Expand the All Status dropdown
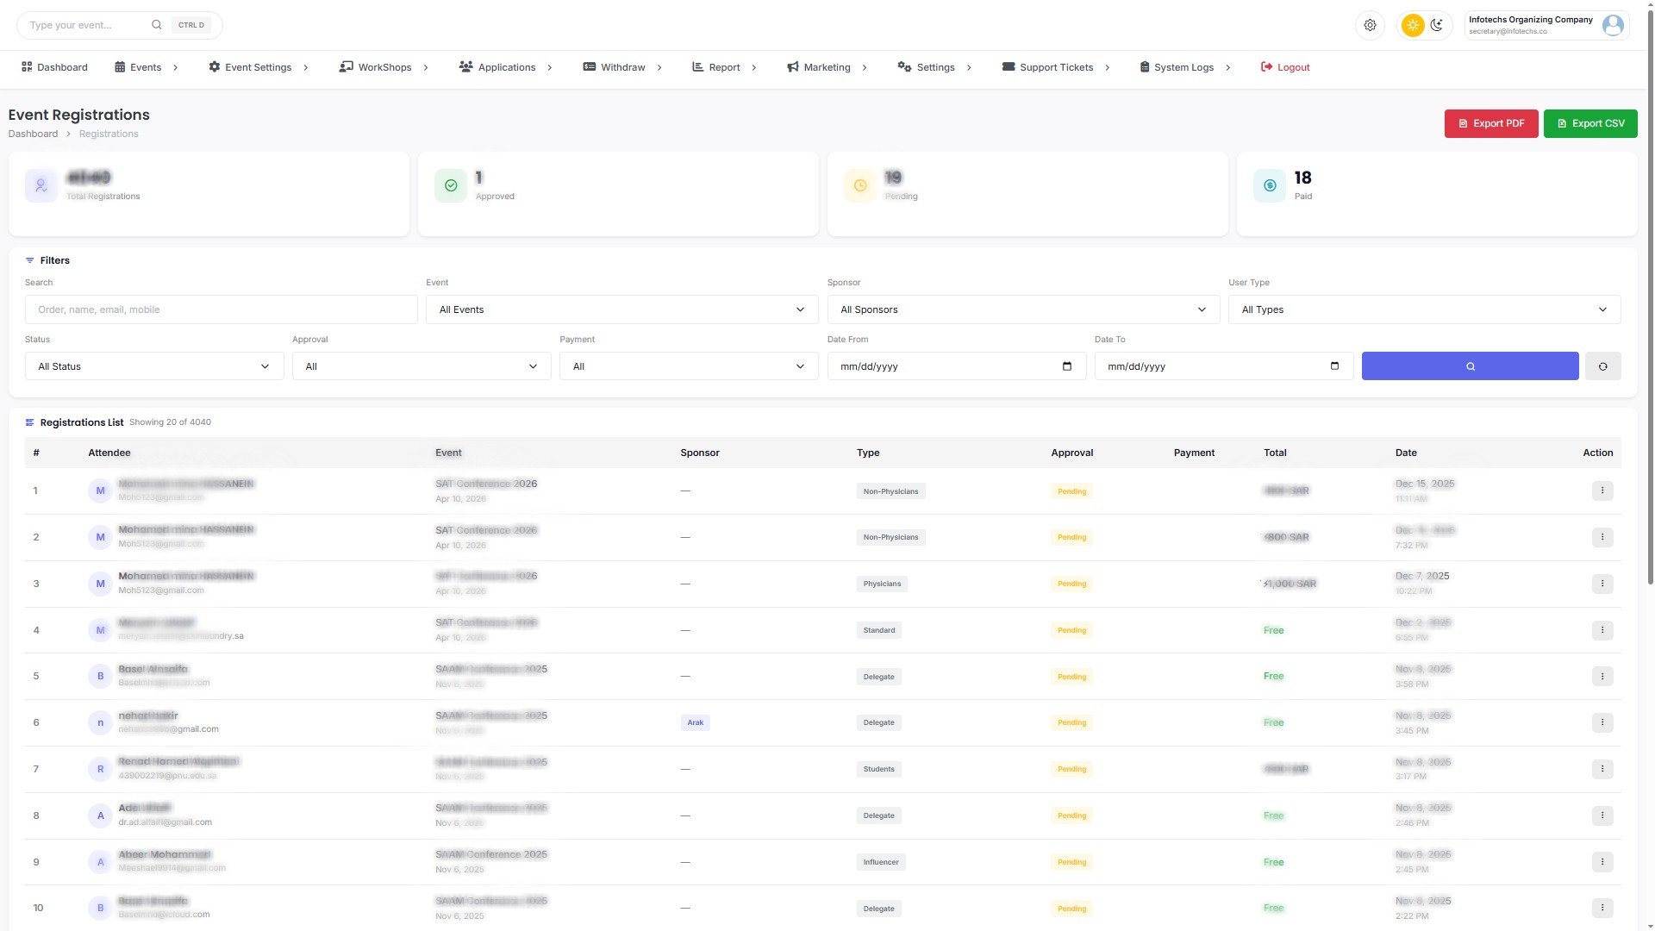Viewport: 1655px width, 931px height. pos(153,366)
